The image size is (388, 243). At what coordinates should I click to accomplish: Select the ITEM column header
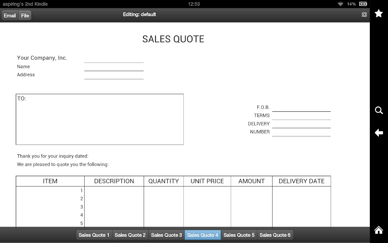[50, 181]
